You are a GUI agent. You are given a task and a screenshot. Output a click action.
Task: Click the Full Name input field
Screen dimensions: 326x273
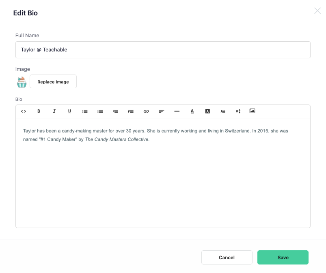(163, 50)
